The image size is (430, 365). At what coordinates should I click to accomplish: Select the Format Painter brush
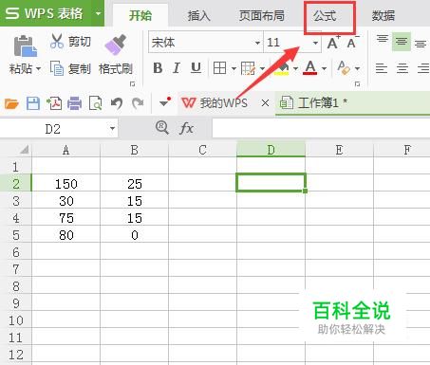point(116,45)
